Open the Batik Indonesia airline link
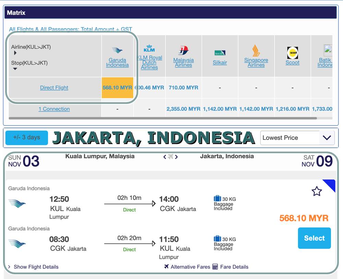Screen dimensions: 343x279 [x=325, y=62]
